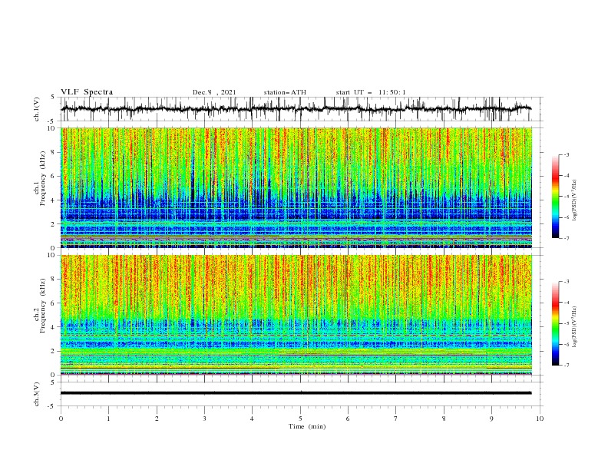The width and height of the screenshot is (608, 470).
Task: Click the ch.2 color bar "log(PSD)(V²/Hz)" label
Action: (x=574, y=327)
